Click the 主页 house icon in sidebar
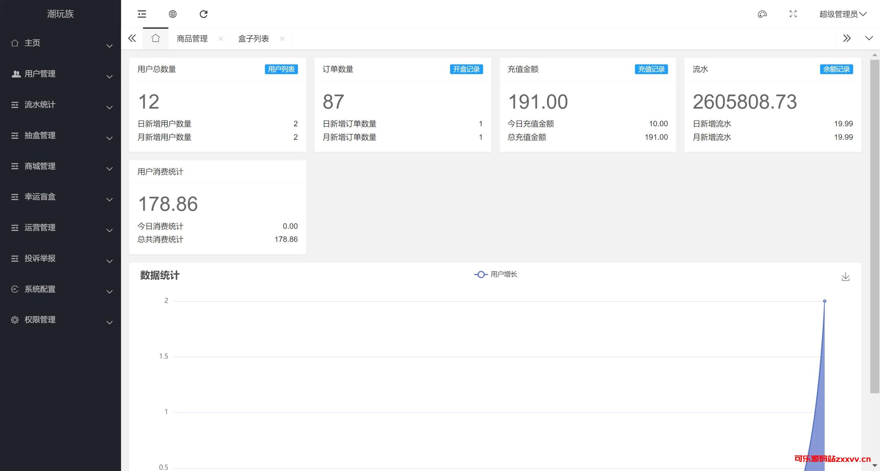Screen dimensions: 880x471 15,43
